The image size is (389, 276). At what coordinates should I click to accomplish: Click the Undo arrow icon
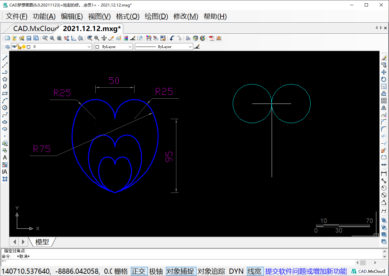(172, 38)
